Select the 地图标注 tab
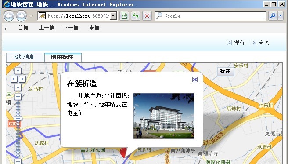Image resolution: width=288 pixels, height=164 pixels. click(x=63, y=57)
